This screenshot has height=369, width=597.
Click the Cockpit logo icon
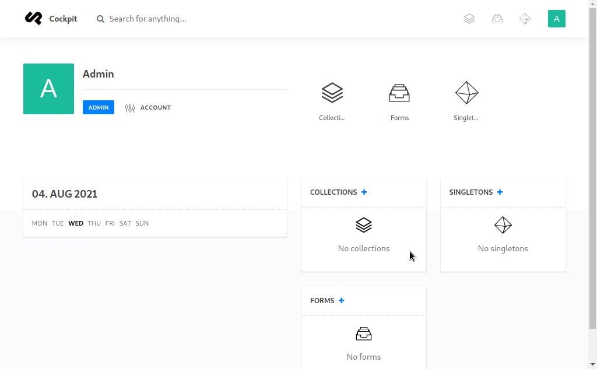point(33,18)
